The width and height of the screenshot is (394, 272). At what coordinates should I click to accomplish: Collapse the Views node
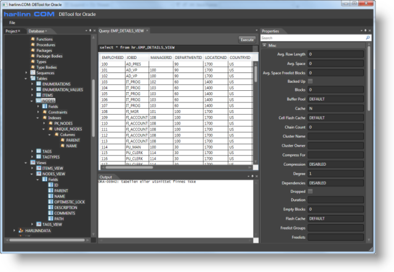coord(26,163)
